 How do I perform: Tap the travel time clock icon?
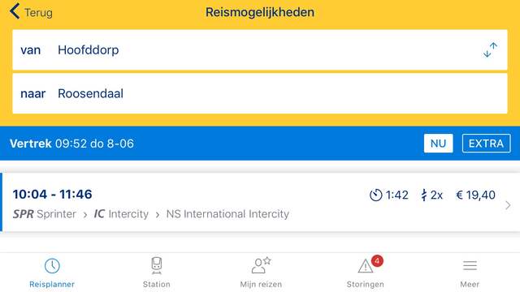tap(375, 195)
